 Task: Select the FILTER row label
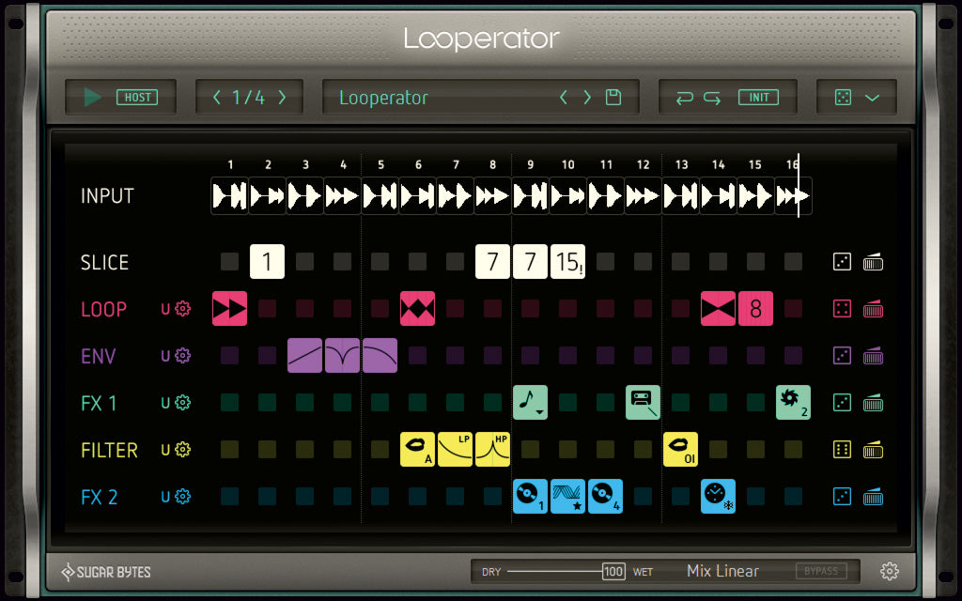109,450
